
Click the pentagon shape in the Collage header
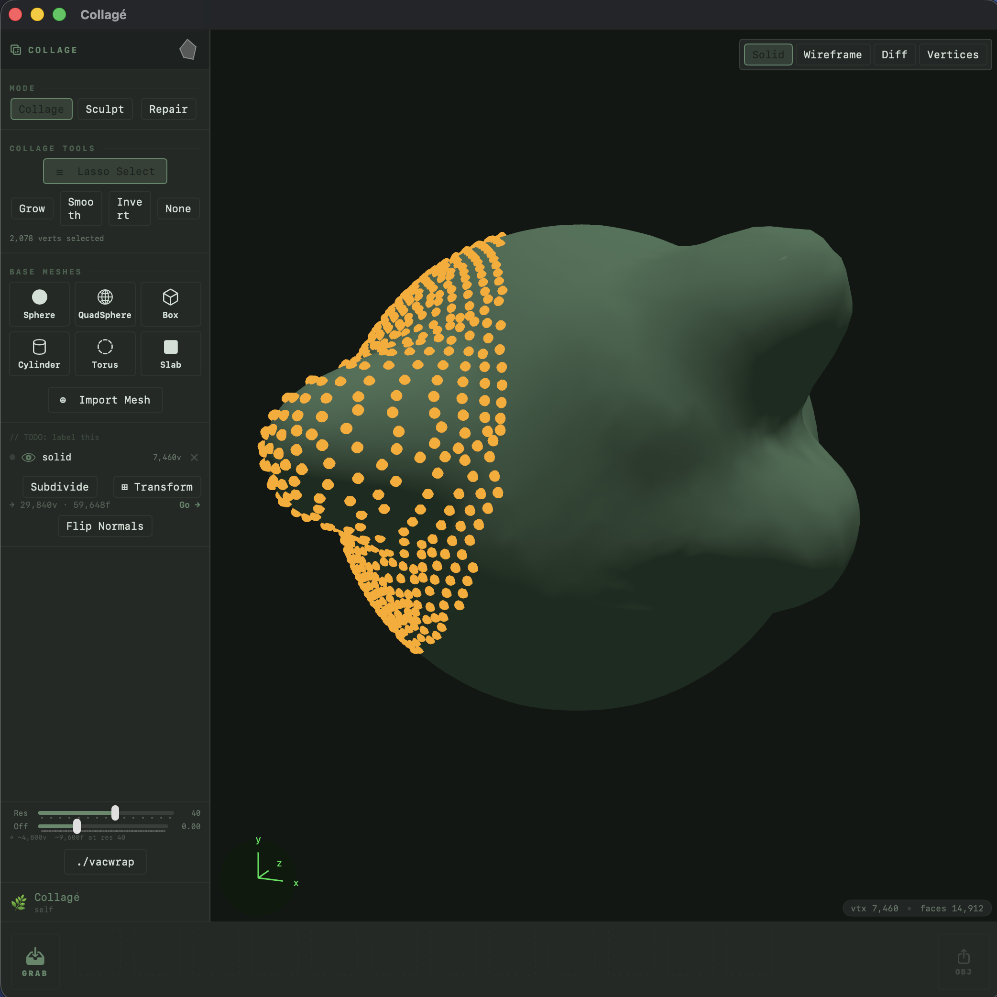[x=188, y=49]
